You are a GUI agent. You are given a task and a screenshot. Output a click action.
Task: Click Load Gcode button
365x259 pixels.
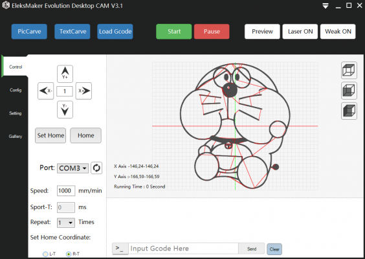pyautogui.click(x=115, y=32)
